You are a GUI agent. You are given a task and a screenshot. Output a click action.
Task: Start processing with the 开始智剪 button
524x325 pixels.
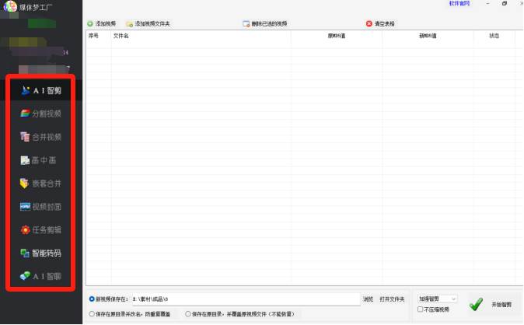[x=492, y=304]
